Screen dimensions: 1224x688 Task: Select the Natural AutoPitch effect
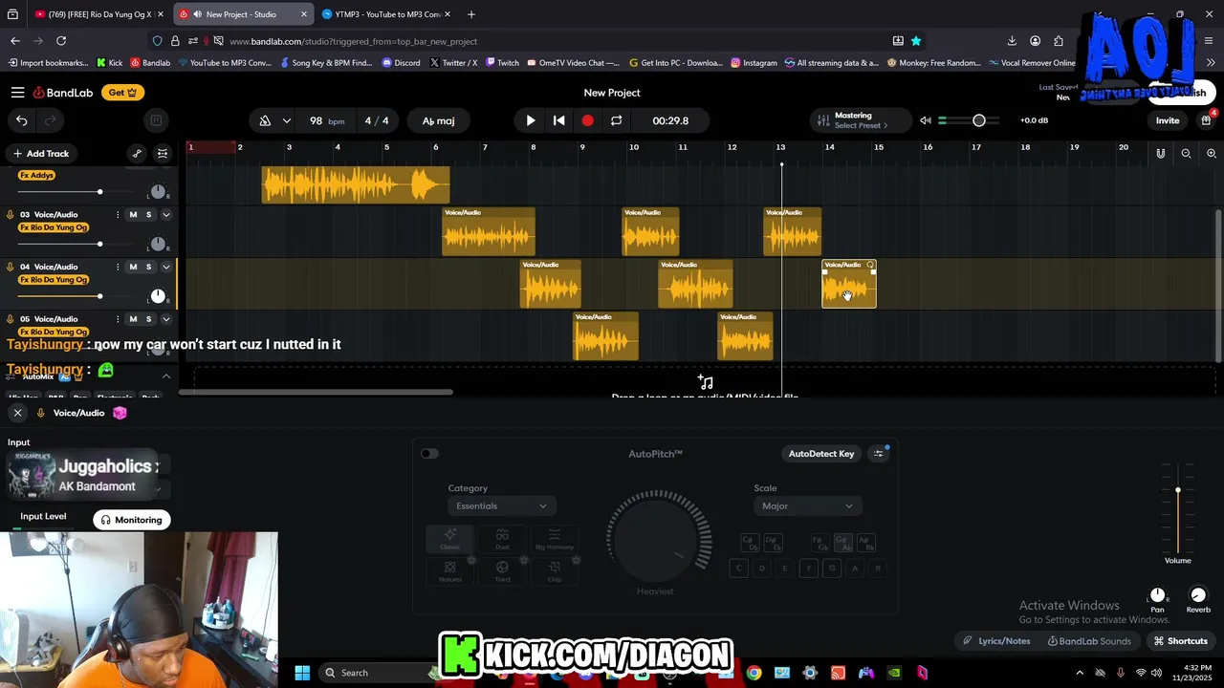[x=450, y=570]
